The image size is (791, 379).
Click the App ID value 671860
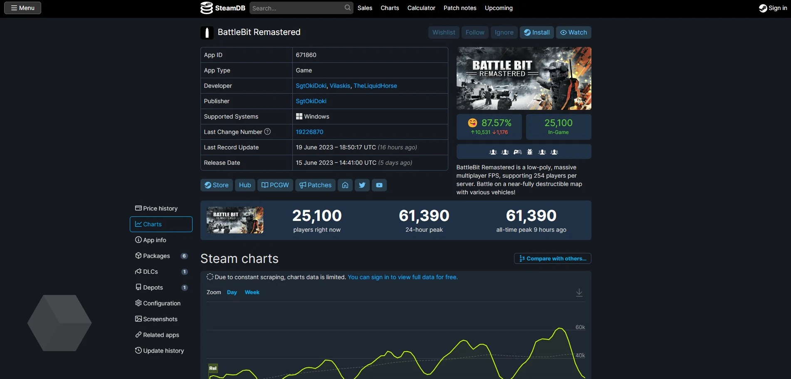(x=306, y=55)
